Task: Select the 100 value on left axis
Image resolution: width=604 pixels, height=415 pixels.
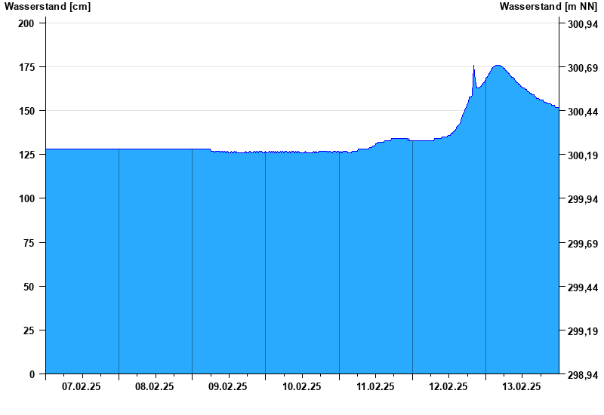Action: 26,198
